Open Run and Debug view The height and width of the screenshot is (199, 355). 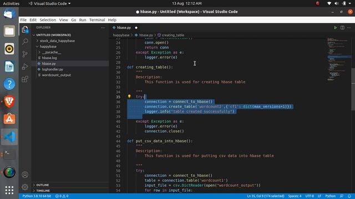point(25,66)
